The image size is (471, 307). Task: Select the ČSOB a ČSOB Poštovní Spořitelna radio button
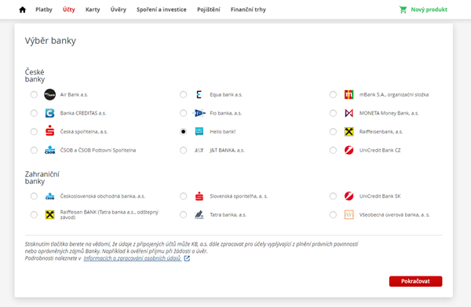pos(34,150)
